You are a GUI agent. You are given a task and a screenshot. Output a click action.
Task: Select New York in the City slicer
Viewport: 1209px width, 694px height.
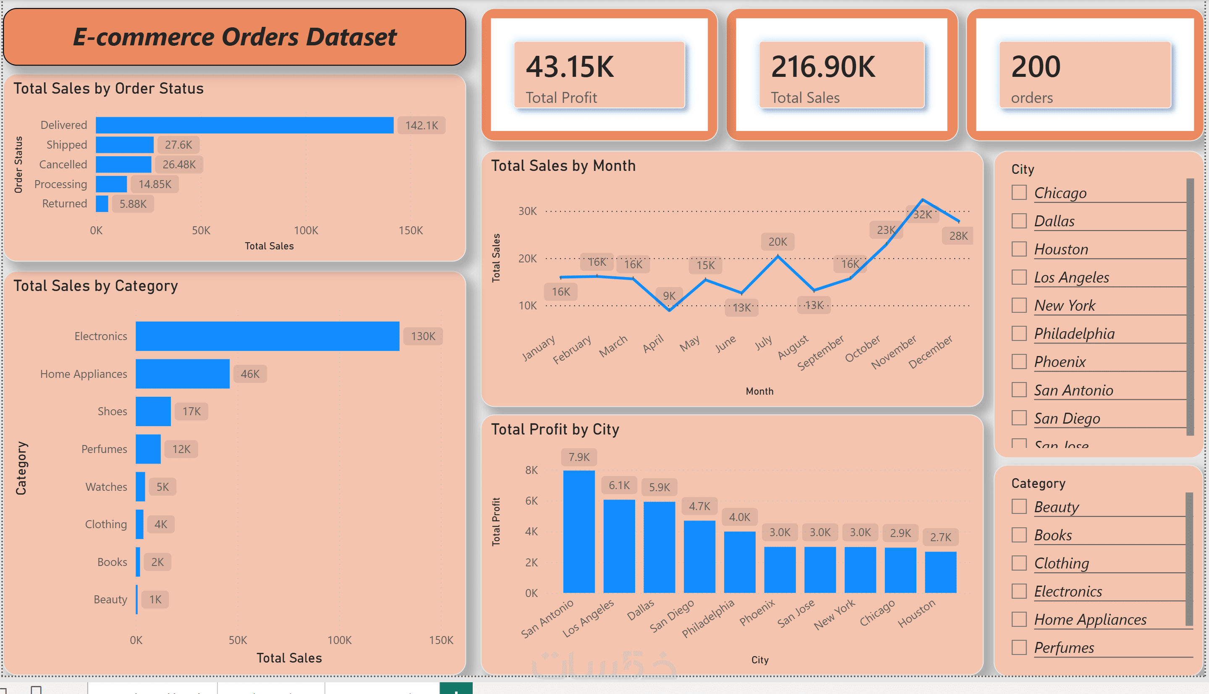coord(1019,305)
